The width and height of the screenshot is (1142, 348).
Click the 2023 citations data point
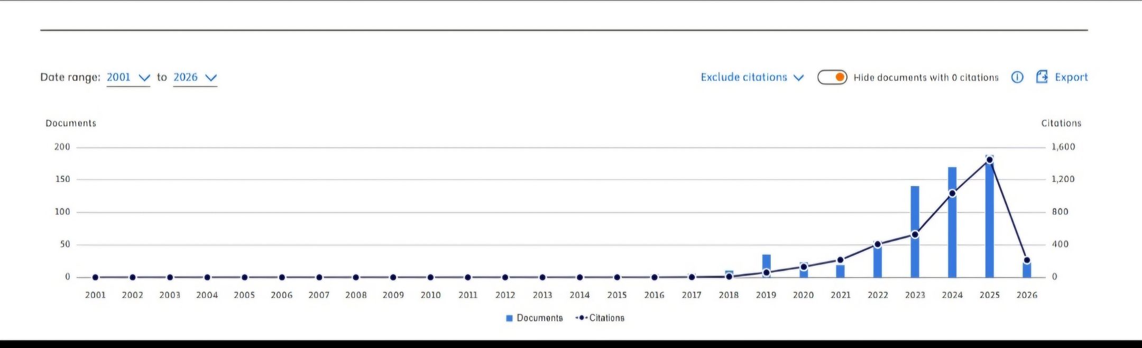click(915, 235)
